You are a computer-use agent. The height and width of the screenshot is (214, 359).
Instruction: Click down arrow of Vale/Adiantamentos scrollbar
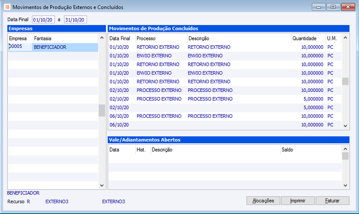[346, 185]
